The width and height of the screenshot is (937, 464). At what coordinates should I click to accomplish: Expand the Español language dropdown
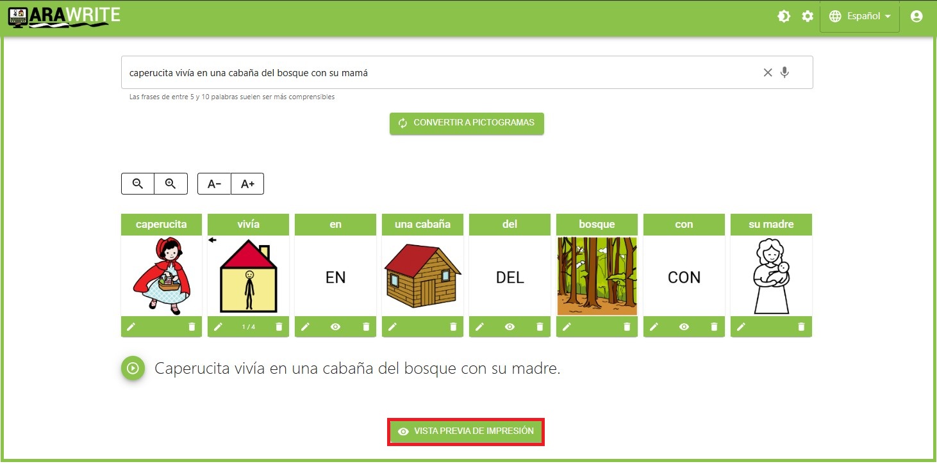pyautogui.click(x=859, y=17)
